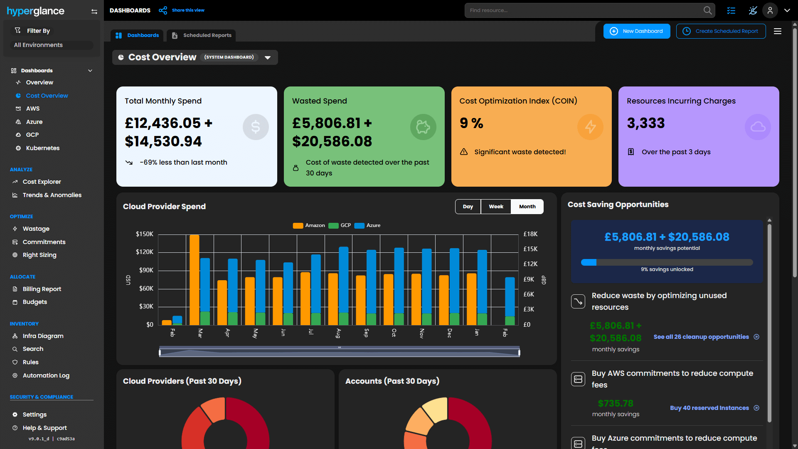The image size is (798, 449).
Task: Click the share this view icon
Action: tap(163, 10)
